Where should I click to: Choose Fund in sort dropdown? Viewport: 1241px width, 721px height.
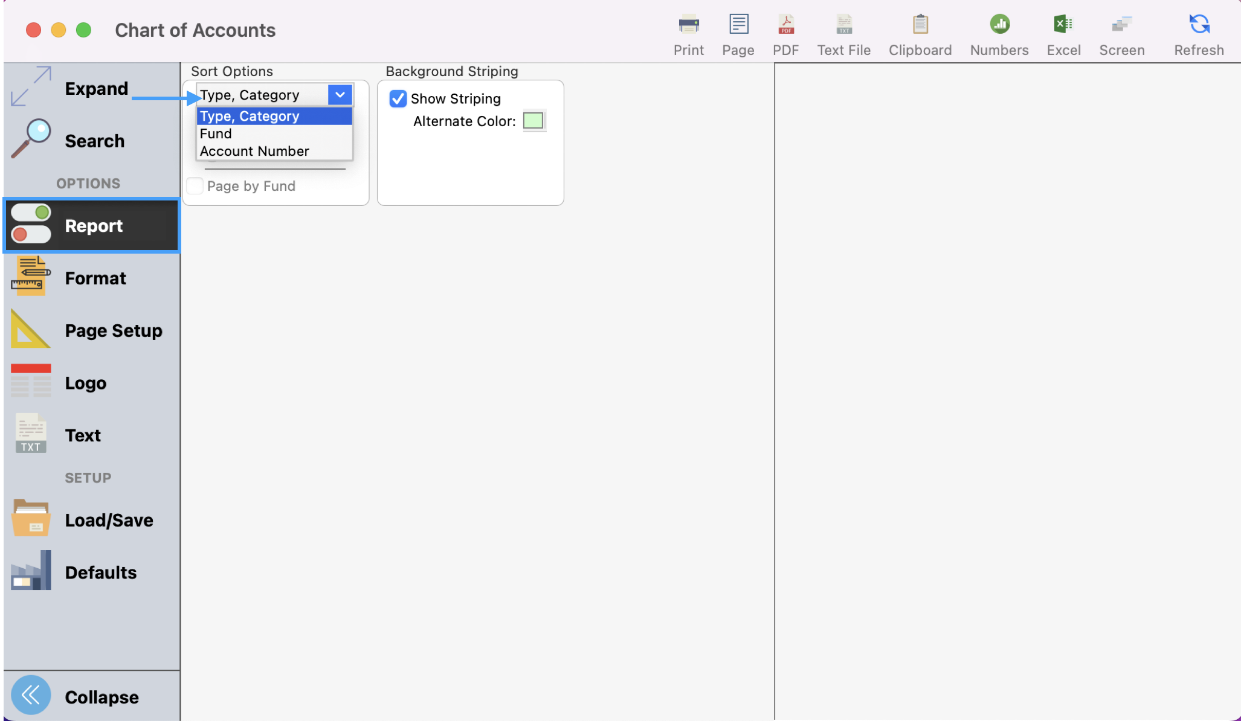(216, 133)
